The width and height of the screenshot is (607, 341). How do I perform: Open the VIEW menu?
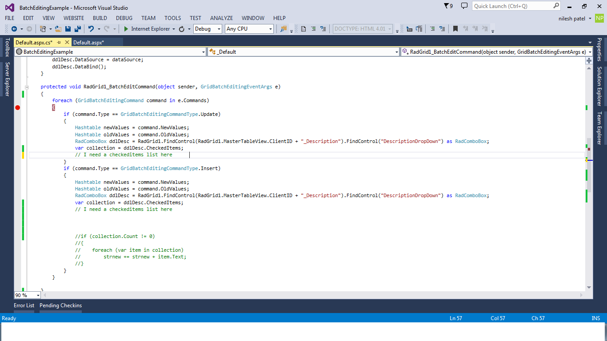48,18
